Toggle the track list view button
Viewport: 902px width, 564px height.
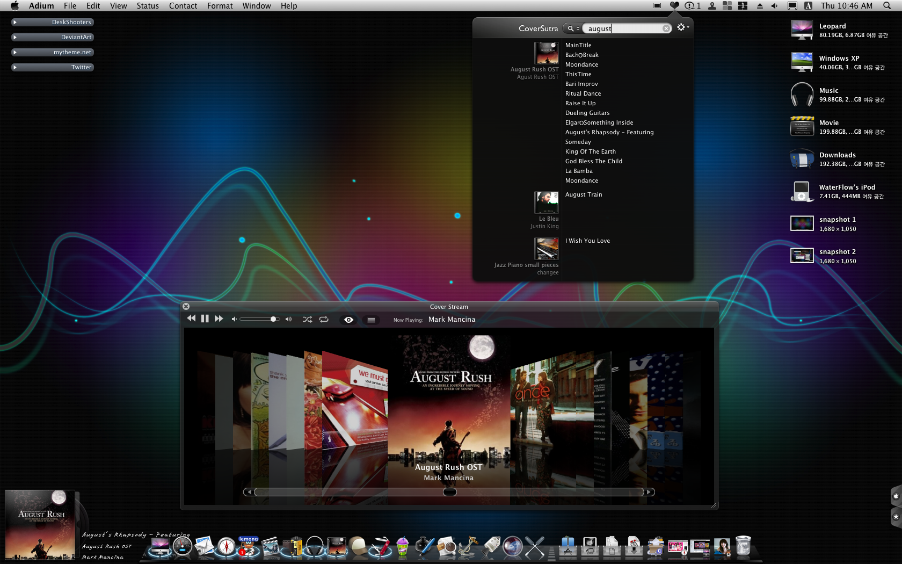tap(371, 320)
